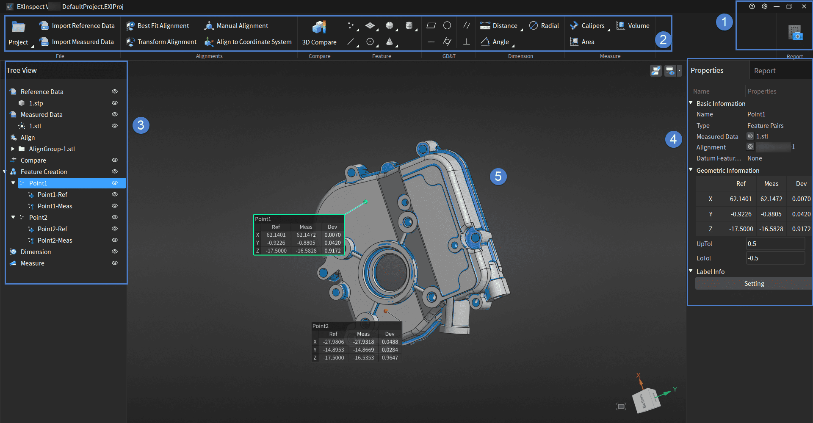
Task: Click the orientation cube's Bottom face
Action: (644, 401)
